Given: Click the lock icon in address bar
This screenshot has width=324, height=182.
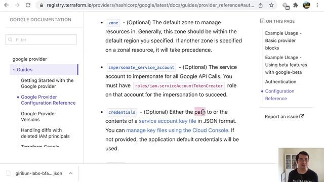Looking at the screenshot, I should pyautogui.click(x=42, y=5).
